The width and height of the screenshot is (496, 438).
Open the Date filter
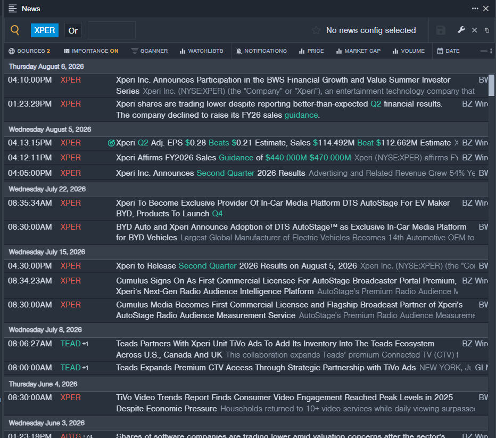tap(448, 51)
